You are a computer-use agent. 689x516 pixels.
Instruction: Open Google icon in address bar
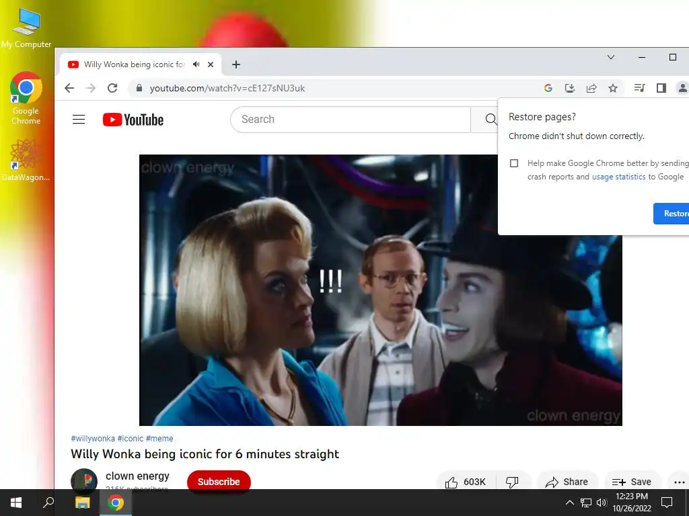[x=548, y=88]
